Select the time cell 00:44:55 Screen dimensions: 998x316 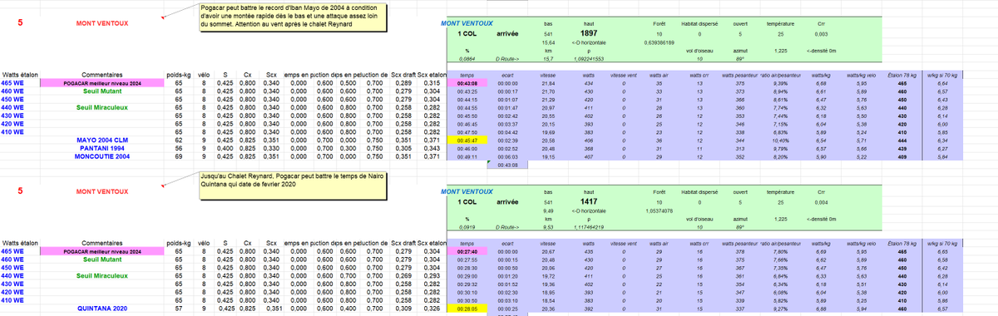tap(467, 108)
